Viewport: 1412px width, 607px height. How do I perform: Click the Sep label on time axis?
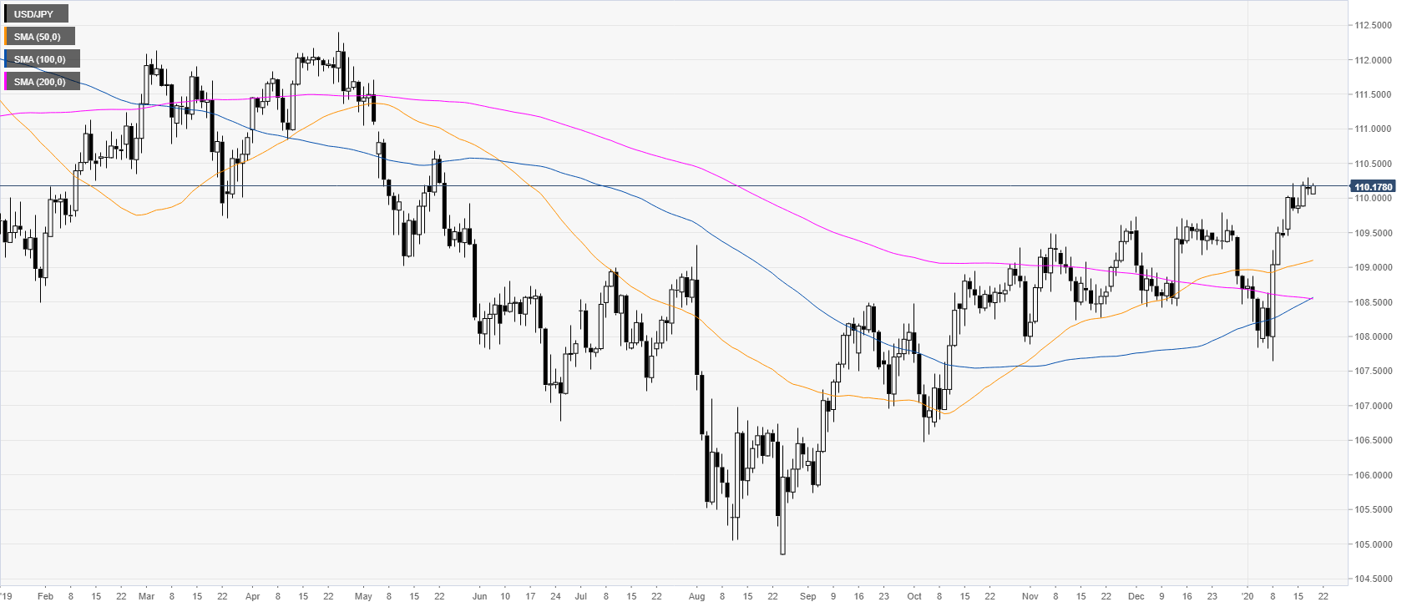(807, 596)
